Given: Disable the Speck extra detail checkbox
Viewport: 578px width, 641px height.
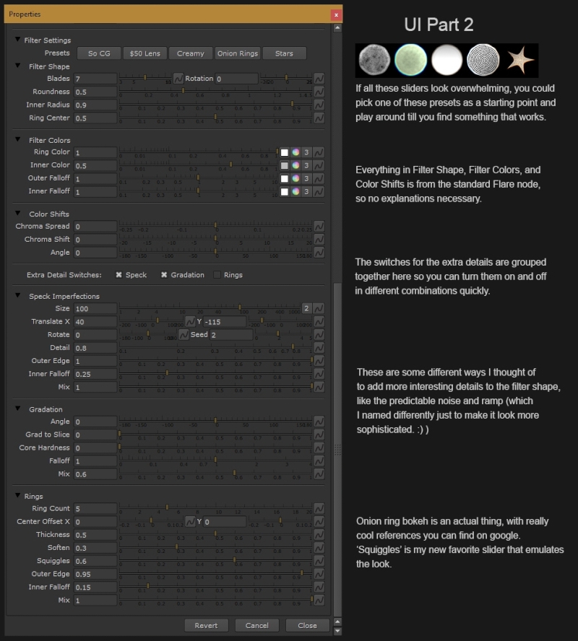Looking at the screenshot, I should pyautogui.click(x=118, y=275).
